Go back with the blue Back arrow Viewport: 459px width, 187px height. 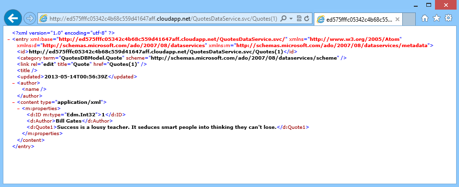(x=12, y=18)
